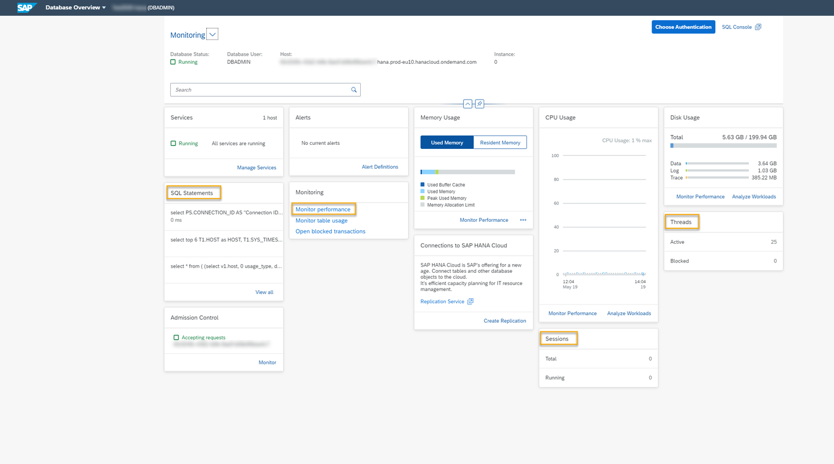Click the Admission Control card title
The image size is (834, 464).
pyautogui.click(x=195, y=317)
